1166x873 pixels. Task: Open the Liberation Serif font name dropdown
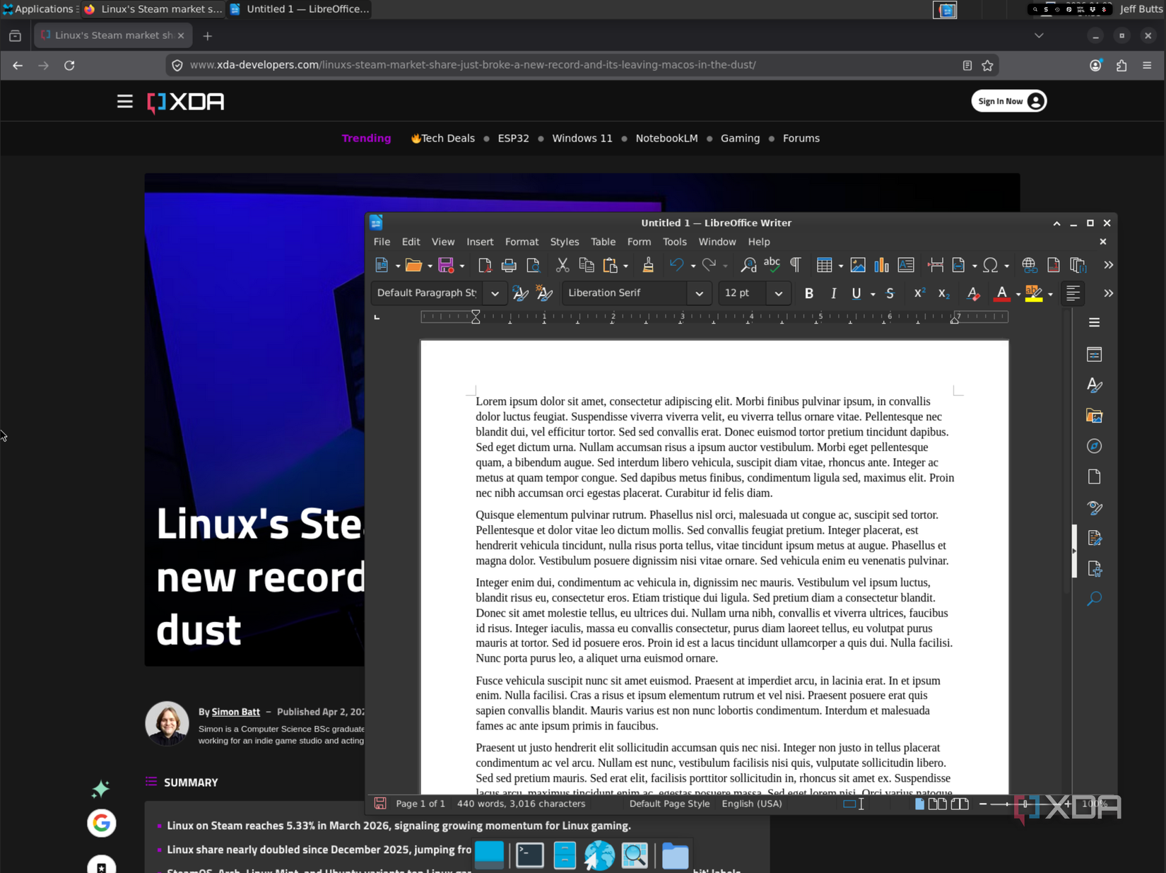[698, 293]
